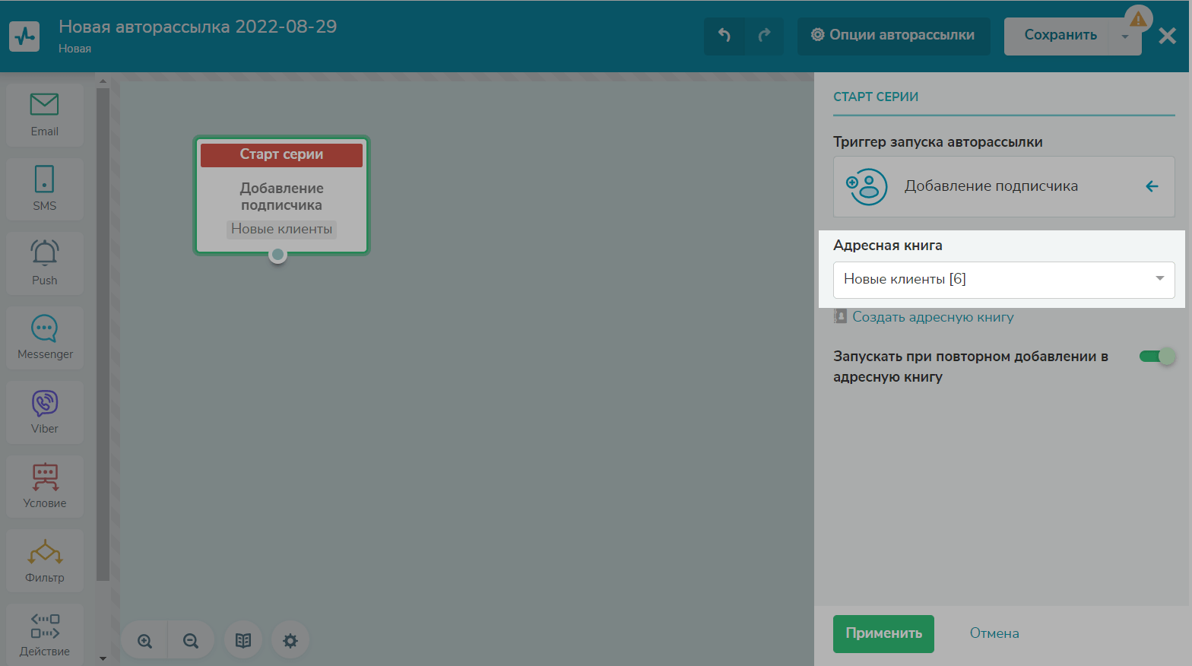Click the title Новая авторассылка 2022-08-29
The width and height of the screenshot is (1192, 666).
[198, 27]
